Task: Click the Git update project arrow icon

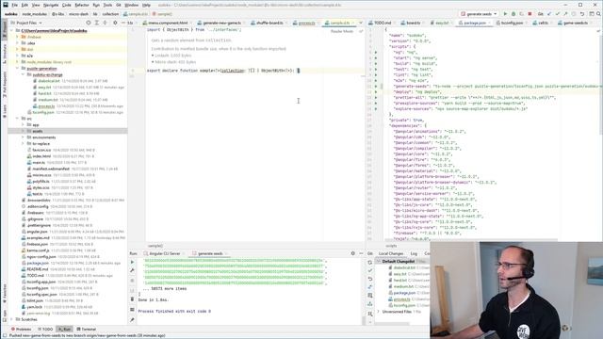Action: click(549, 14)
